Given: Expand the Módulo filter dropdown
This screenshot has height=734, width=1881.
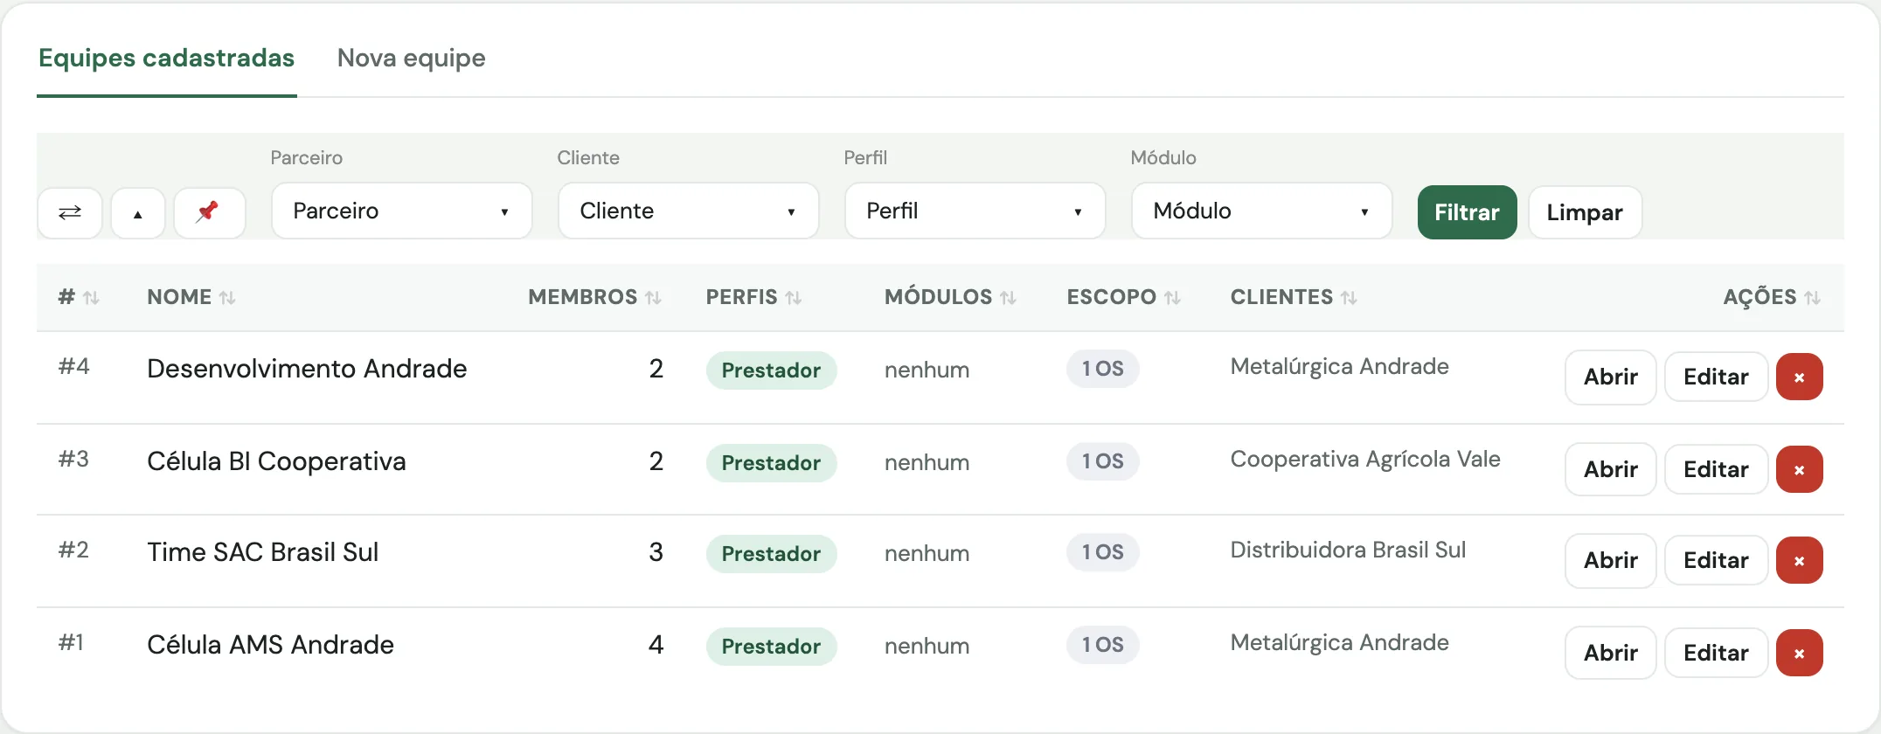Looking at the screenshot, I should pos(1262,211).
